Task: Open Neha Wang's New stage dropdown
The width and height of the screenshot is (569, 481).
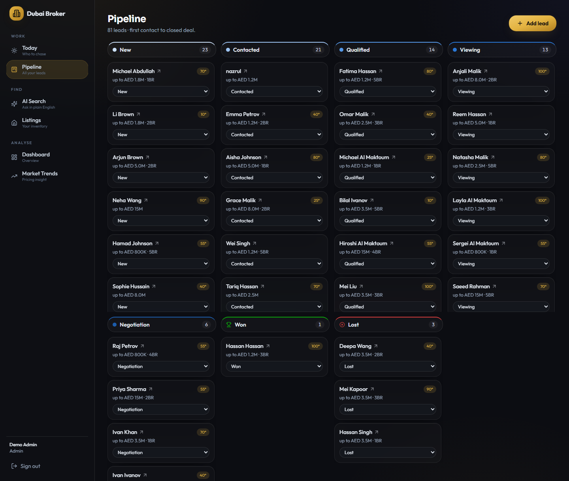Action: pos(161,220)
